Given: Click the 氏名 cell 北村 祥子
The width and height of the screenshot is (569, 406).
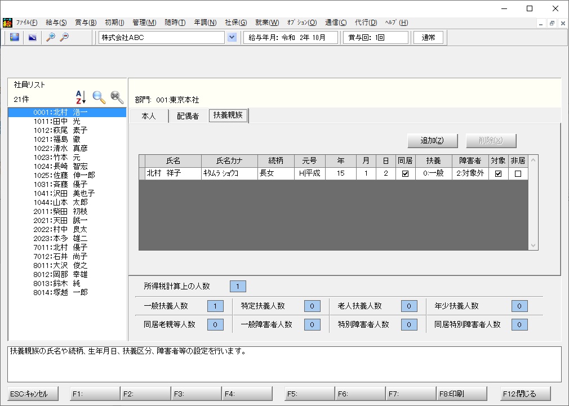Looking at the screenshot, I should (174, 173).
